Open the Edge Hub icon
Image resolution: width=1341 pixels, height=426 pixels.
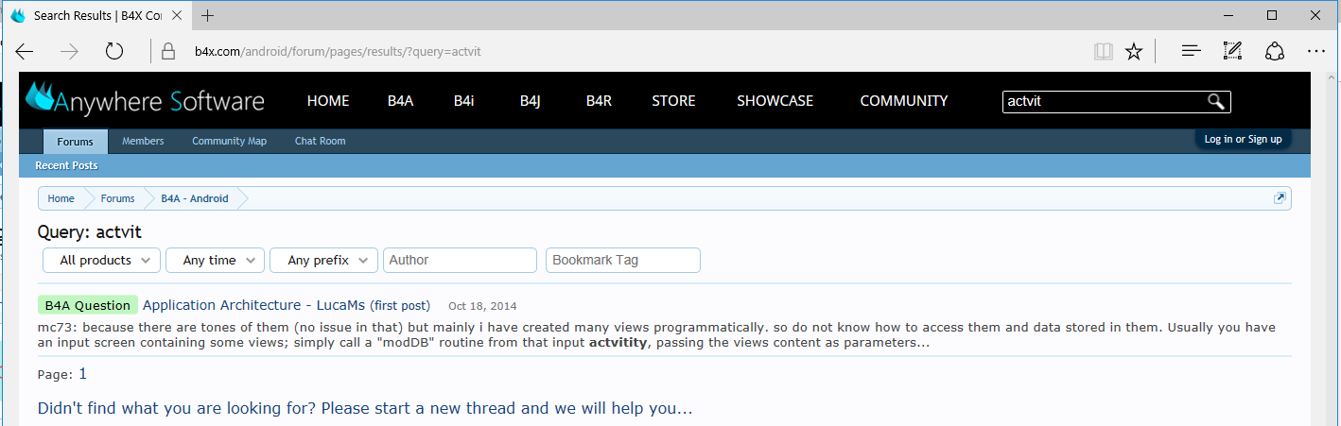[x=1192, y=51]
